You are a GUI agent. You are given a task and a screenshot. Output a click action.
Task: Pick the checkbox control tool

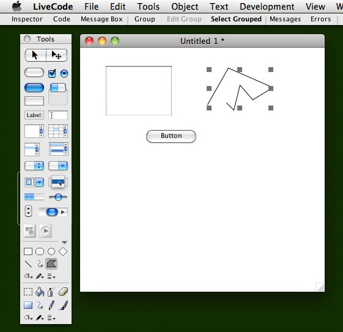coord(52,73)
